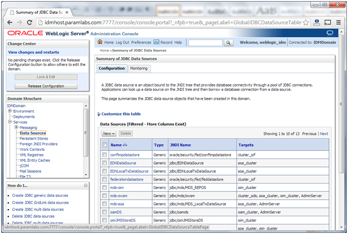This screenshot has height=234, width=348.
Task: Close the Summary of JDBC tab
Action: [67, 12]
